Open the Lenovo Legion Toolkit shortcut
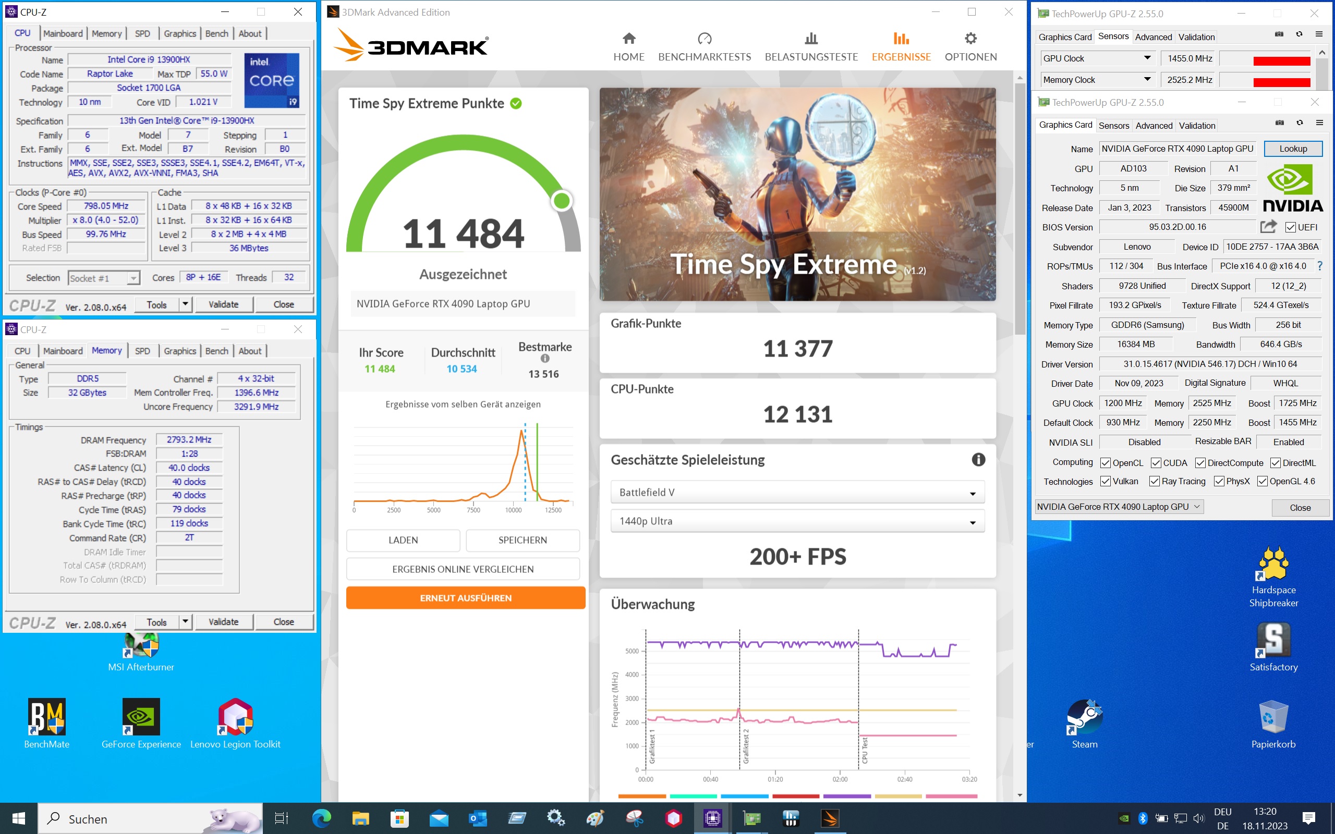Image resolution: width=1335 pixels, height=834 pixels. 236,723
